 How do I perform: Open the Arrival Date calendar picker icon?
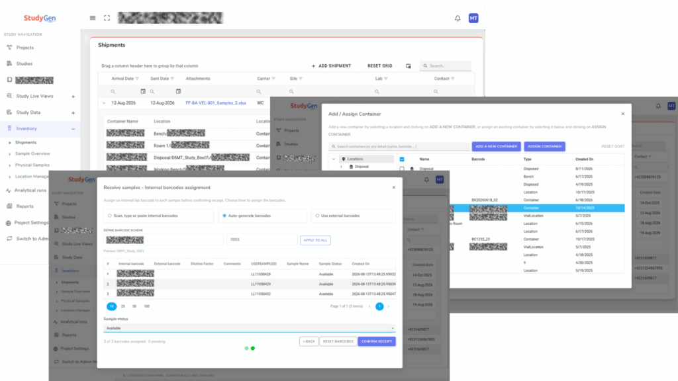(x=143, y=91)
